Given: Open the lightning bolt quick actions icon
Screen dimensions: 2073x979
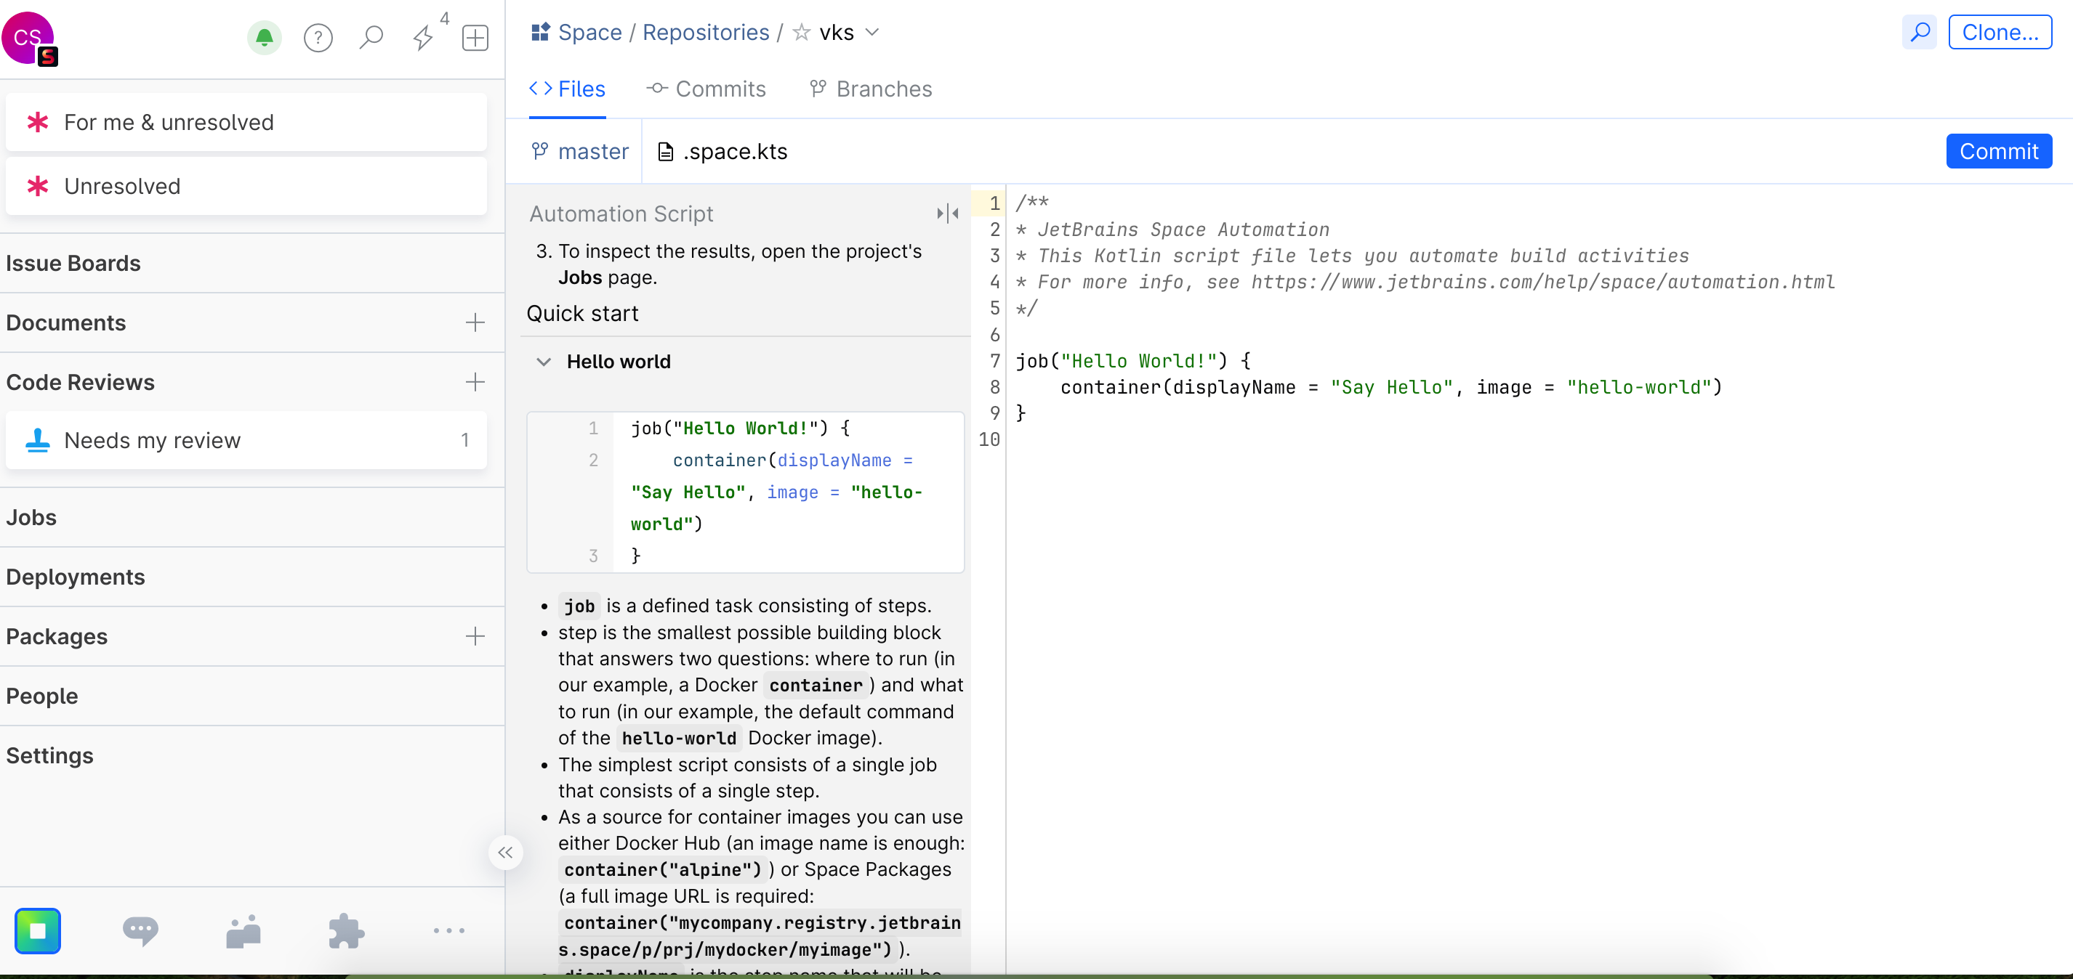Looking at the screenshot, I should [x=423, y=38].
